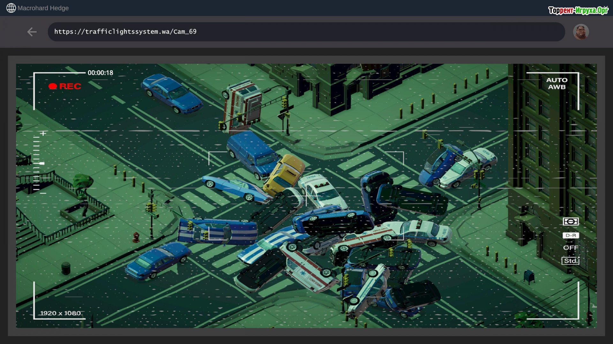Click the trafficlightssystem.wa URL address field
613x344 pixels.
click(306, 32)
